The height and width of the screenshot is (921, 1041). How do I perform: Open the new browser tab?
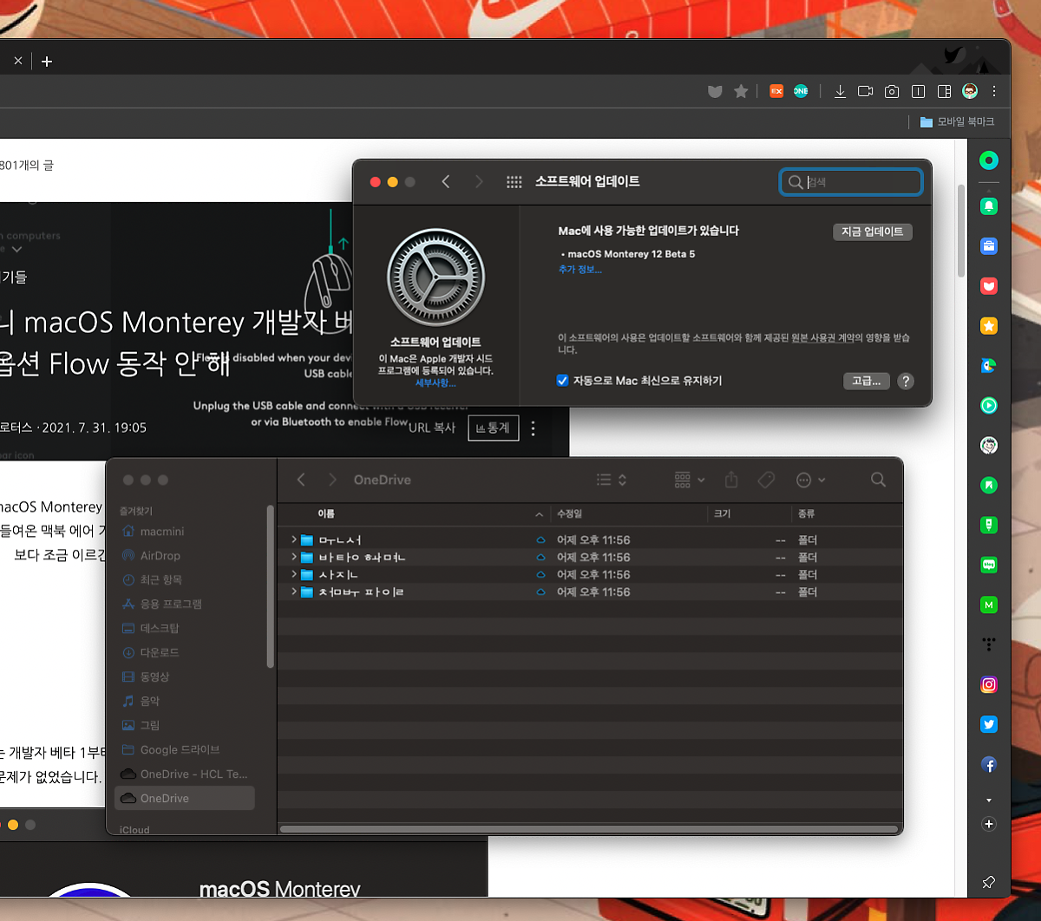click(47, 62)
